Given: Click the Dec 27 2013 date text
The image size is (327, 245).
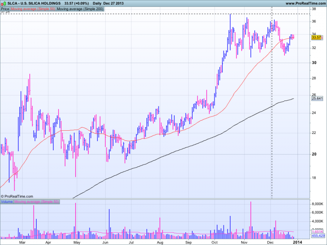Looking at the screenshot, I should click(113, 3).
